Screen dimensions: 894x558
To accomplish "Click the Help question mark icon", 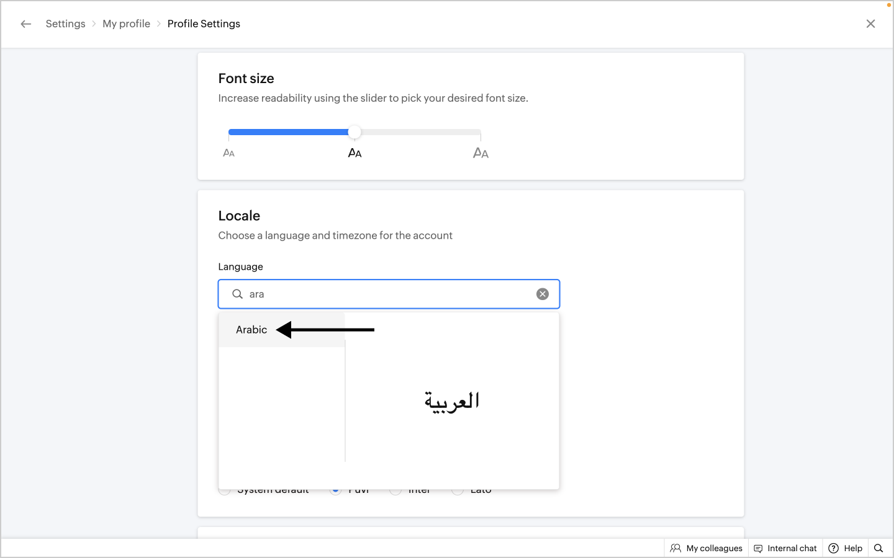I will (x=834, y=548).
